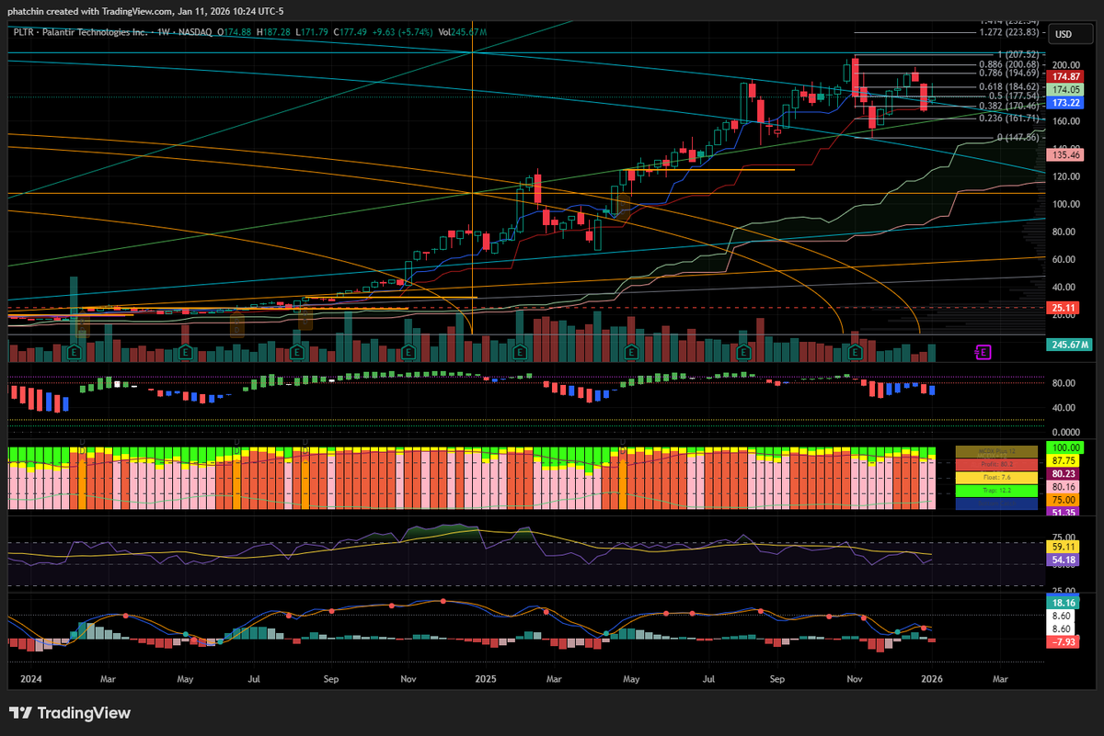The image size is (1104, 736).
Task: Click the 200.00 price scale value
Action: pos(1066,64)
